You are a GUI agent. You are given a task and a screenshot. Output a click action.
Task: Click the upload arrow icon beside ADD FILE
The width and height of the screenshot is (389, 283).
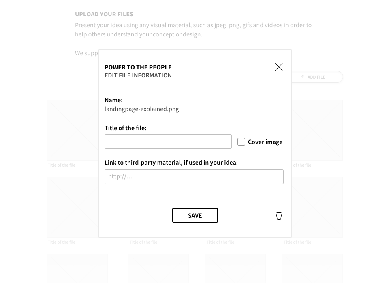click(x=302, y=77)
